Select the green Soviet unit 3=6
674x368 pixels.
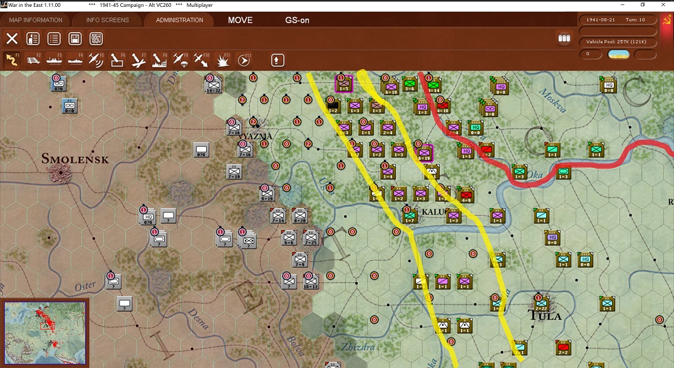(x=410, y=83)
